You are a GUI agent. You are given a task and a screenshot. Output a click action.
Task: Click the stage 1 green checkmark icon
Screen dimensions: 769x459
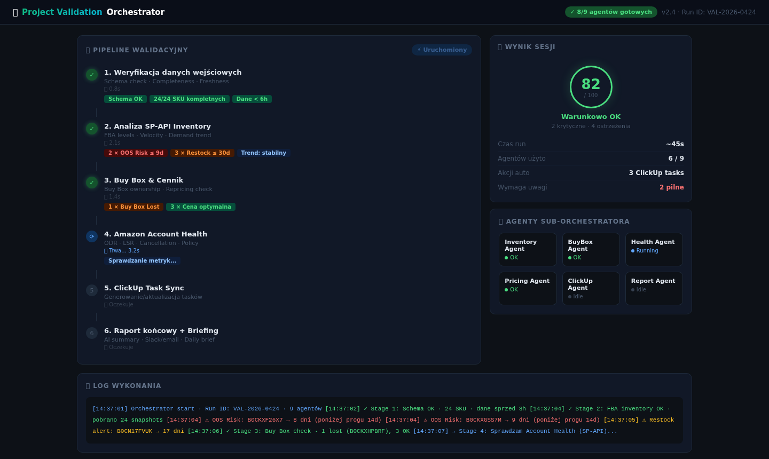(x=92, y=75)
